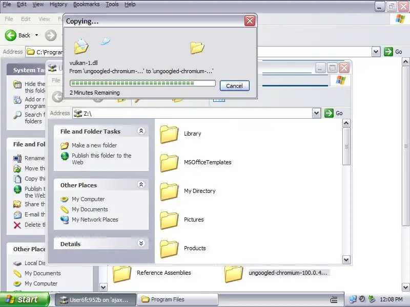Click the down arrow of the Z:\ window scrollbar
Viewport: 410px width, 307px height.
pos(346,259)
